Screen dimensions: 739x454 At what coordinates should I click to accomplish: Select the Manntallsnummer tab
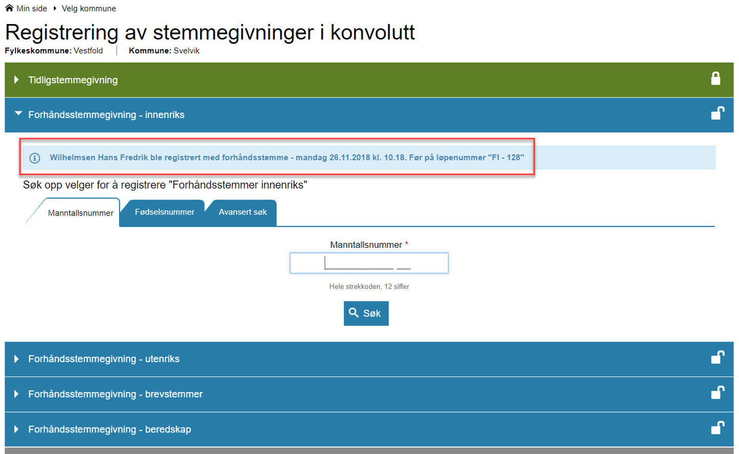pos(80,213)
